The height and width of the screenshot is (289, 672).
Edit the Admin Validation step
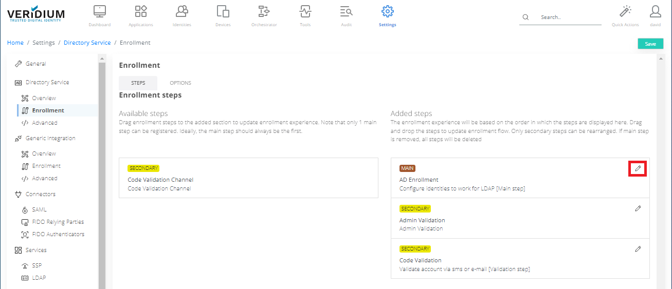pyautogui.click(x=638, y=208)
